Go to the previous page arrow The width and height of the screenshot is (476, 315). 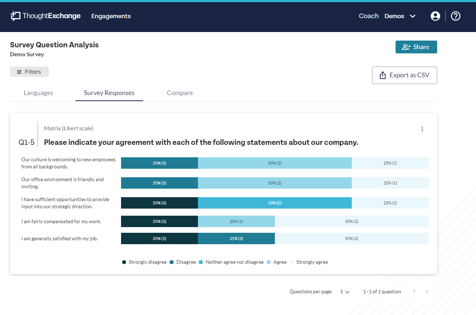tap(414, 292)
